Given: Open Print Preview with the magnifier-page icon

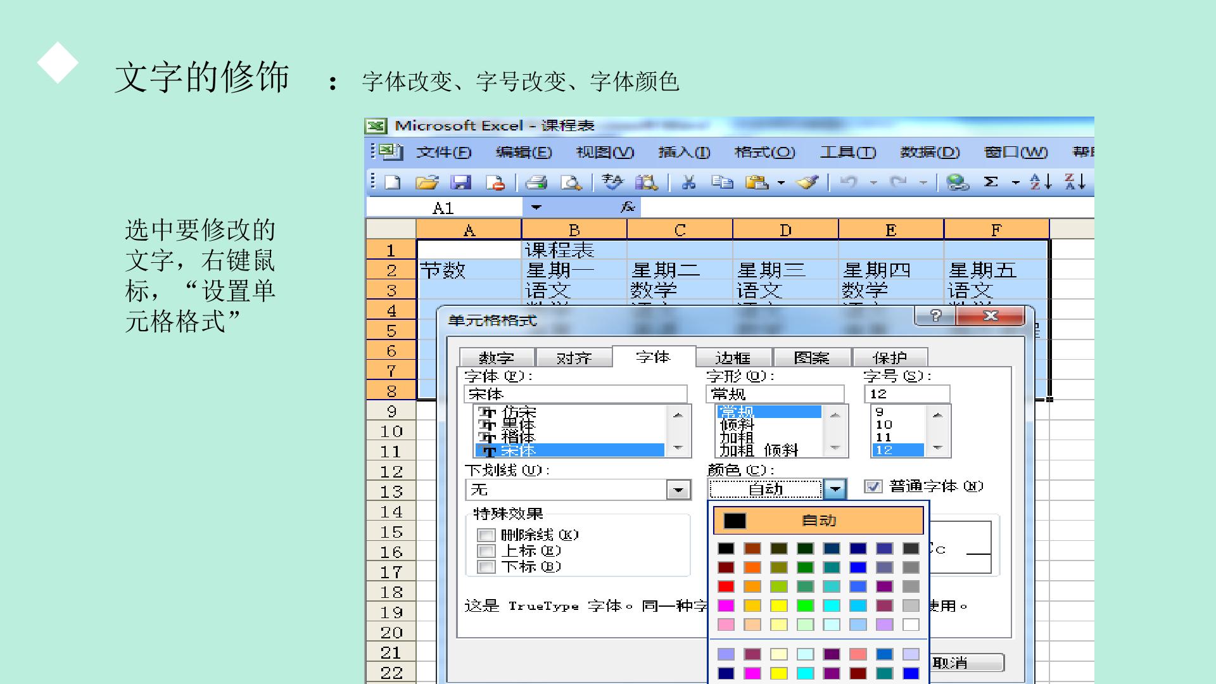Looking at the screenshot, I should tap(571, 182).
